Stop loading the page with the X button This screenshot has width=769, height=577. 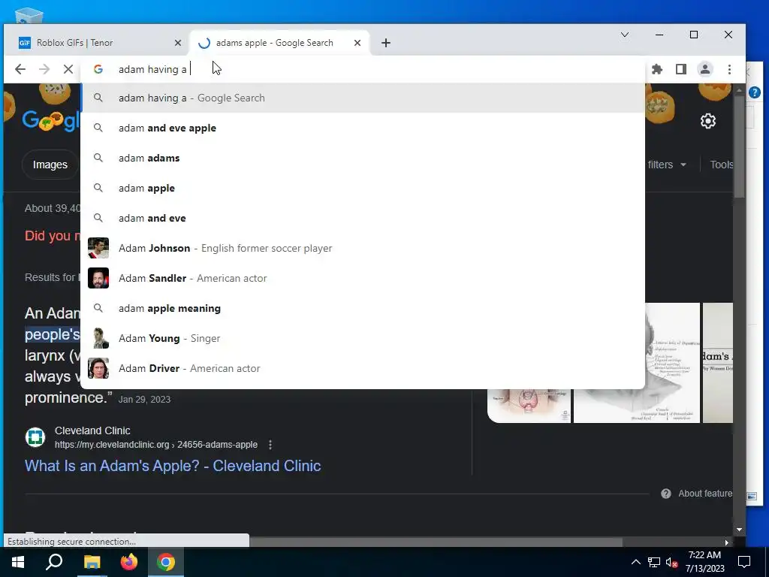coord(68,69)
